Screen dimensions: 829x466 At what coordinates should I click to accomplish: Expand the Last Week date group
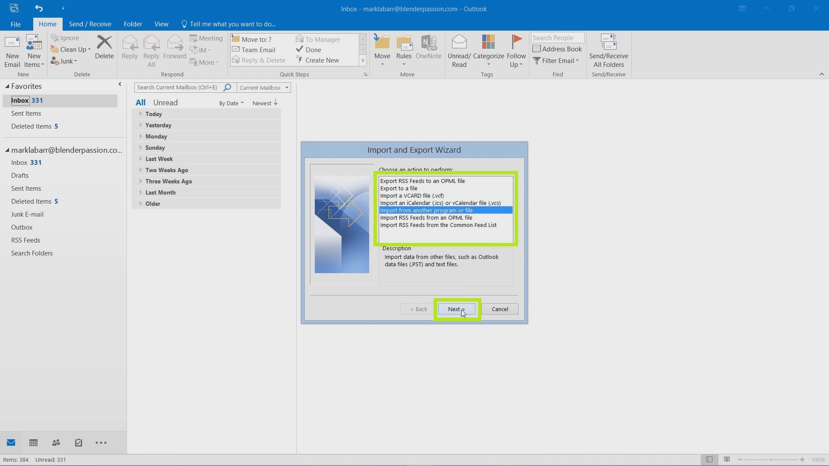pos(141,158)
